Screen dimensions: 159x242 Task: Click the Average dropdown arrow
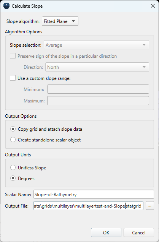[144, 45]
